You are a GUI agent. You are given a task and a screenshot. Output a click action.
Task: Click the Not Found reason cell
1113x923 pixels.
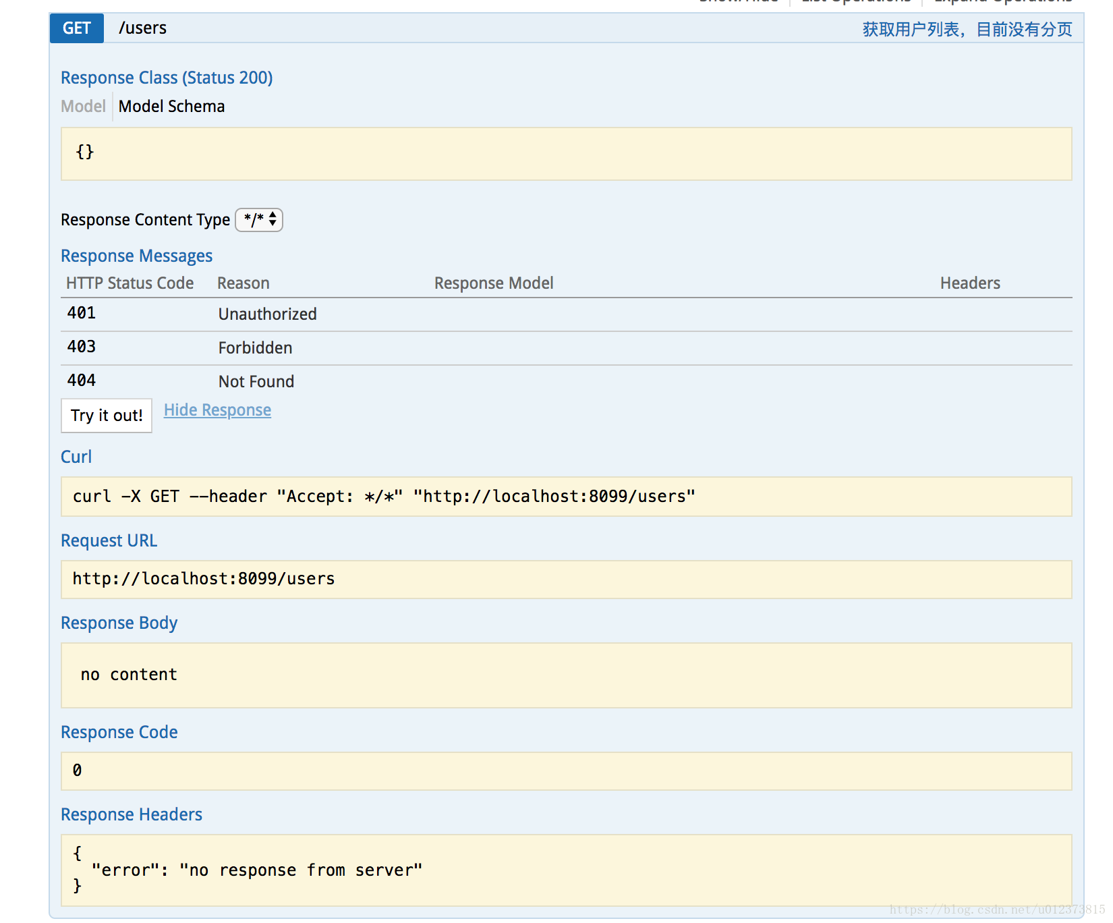coord(256,382)
